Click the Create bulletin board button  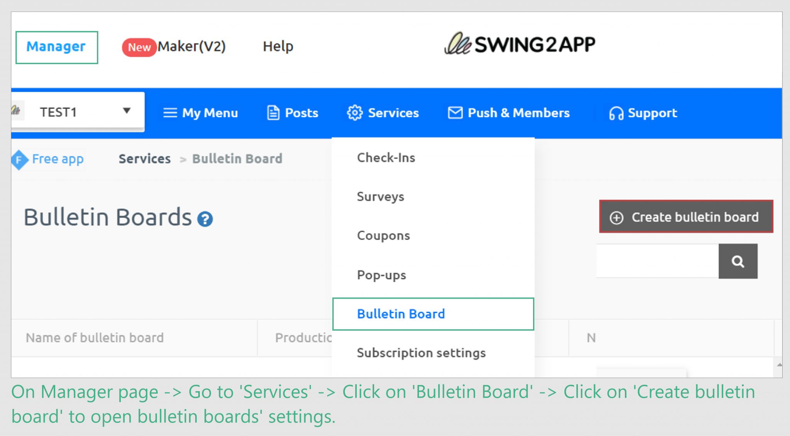(x=686, y=217)
